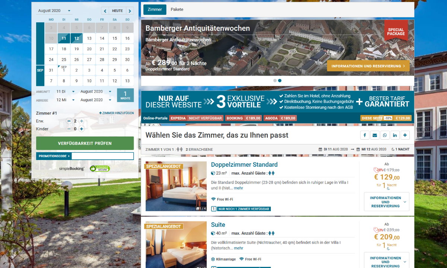This screenshot has height=268, width=447.
Task: Increase the number of children (Kinder)
Action: (82, 129)
